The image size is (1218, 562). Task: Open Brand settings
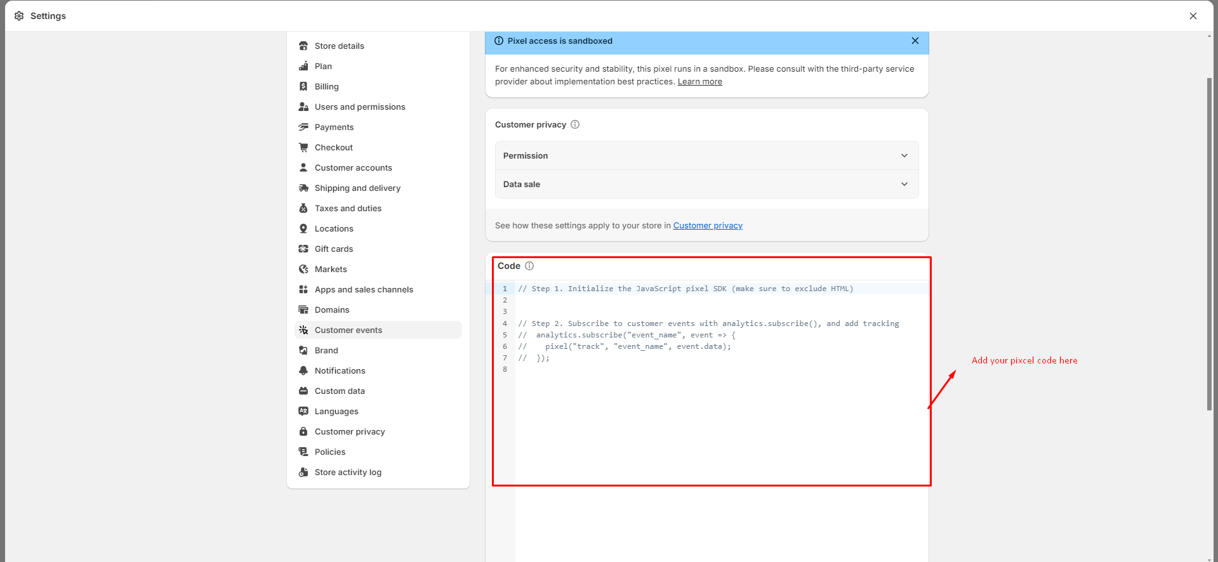(378, 350)
